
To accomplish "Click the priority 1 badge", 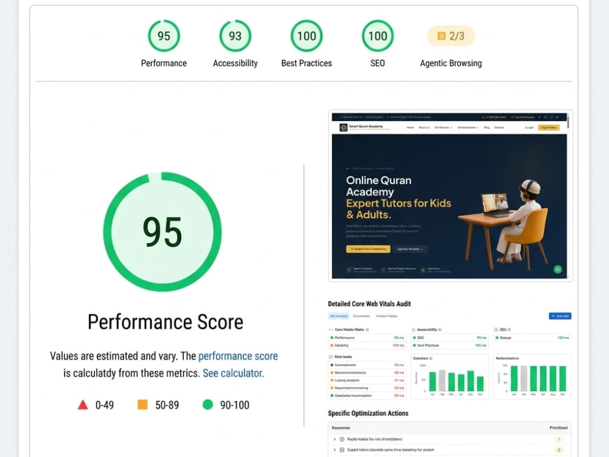I will click(558, 439).
